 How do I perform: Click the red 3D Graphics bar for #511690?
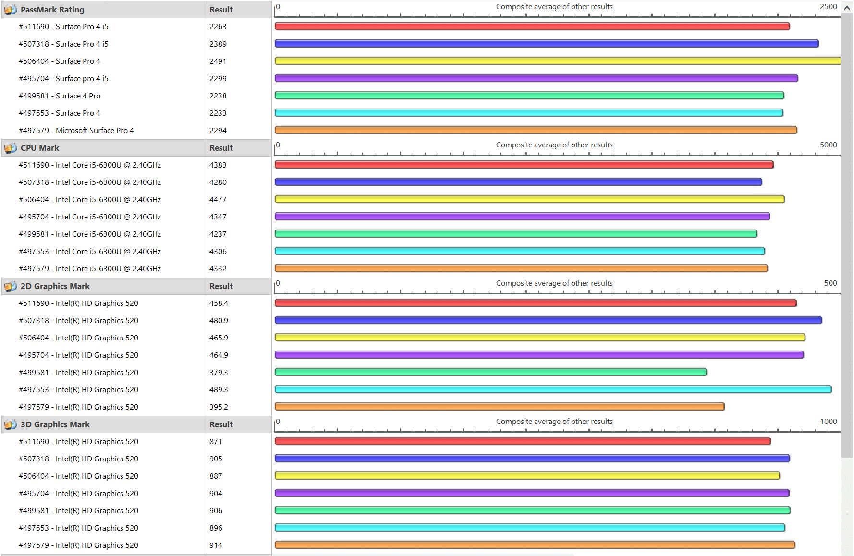point(523,441)
